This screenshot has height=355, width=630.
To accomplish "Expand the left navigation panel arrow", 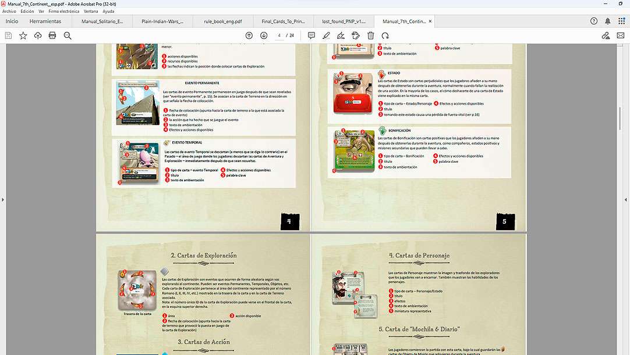I will point(3,199).
